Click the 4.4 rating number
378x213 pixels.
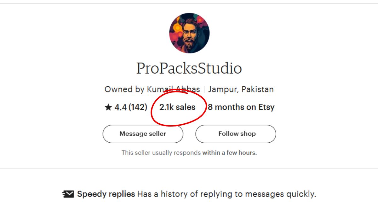pos(120,107)
